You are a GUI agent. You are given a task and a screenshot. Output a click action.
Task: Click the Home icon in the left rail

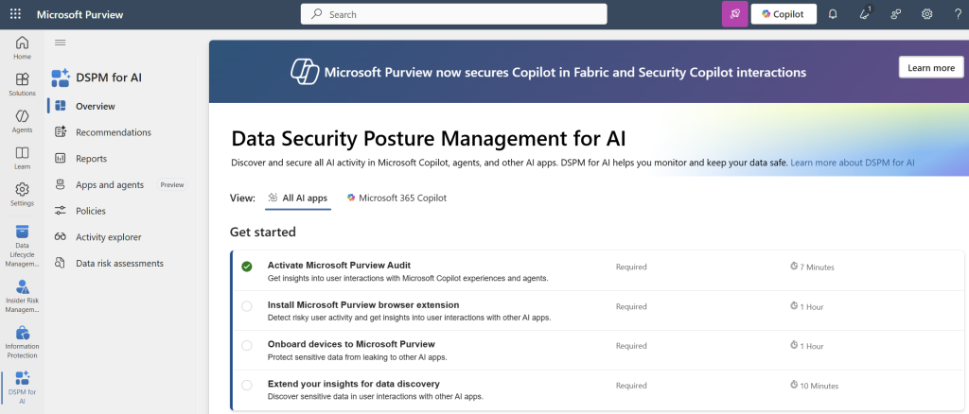[x=23, y=47]
